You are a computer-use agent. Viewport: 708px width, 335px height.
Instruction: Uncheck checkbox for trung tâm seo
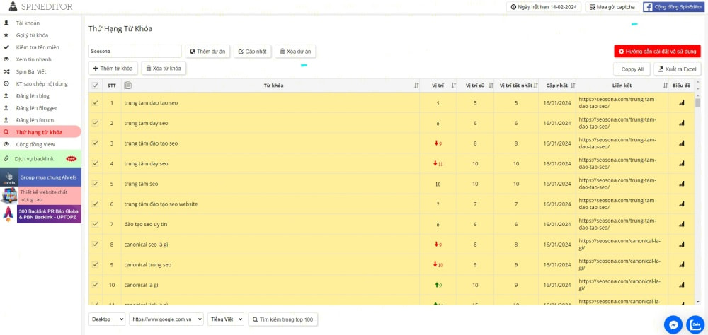[x=96, y=184]
